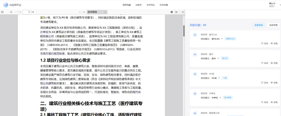
Task: Open the 文件对比 tab
Action: tap(151, 5)
